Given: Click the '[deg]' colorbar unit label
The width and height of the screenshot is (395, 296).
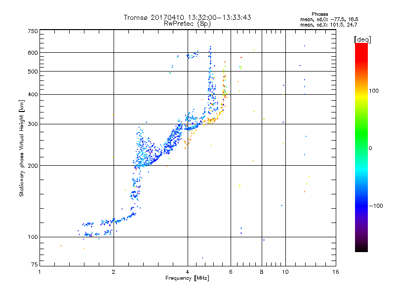Looking at the screenshot, I should point(362,39).
